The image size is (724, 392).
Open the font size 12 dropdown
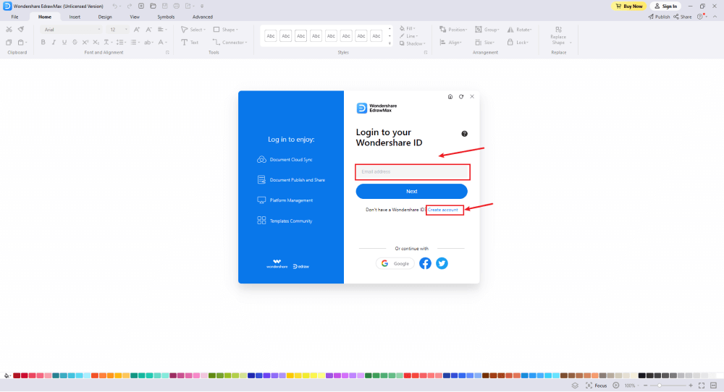tap(118, 30)
